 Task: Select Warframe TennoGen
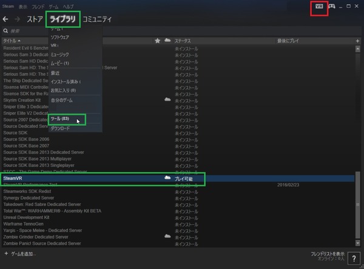click(23, 223)
